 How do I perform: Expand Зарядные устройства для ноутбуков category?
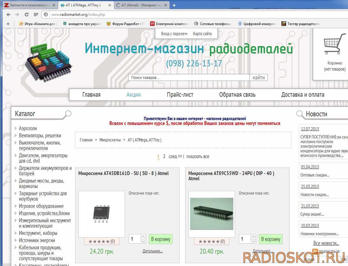(43, 196)
